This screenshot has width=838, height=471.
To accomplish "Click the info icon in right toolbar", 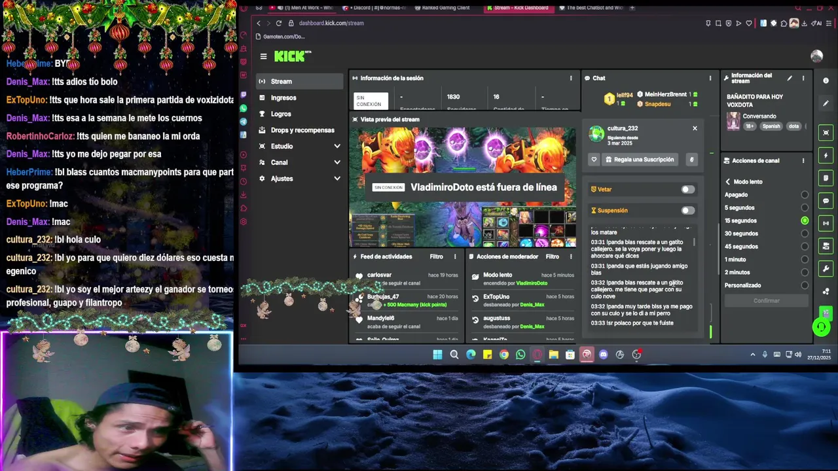I will coord(826,80).
